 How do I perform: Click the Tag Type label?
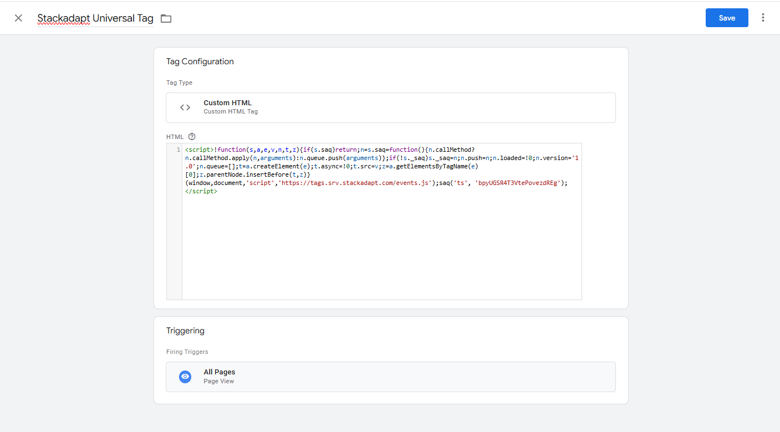point(180,83)
